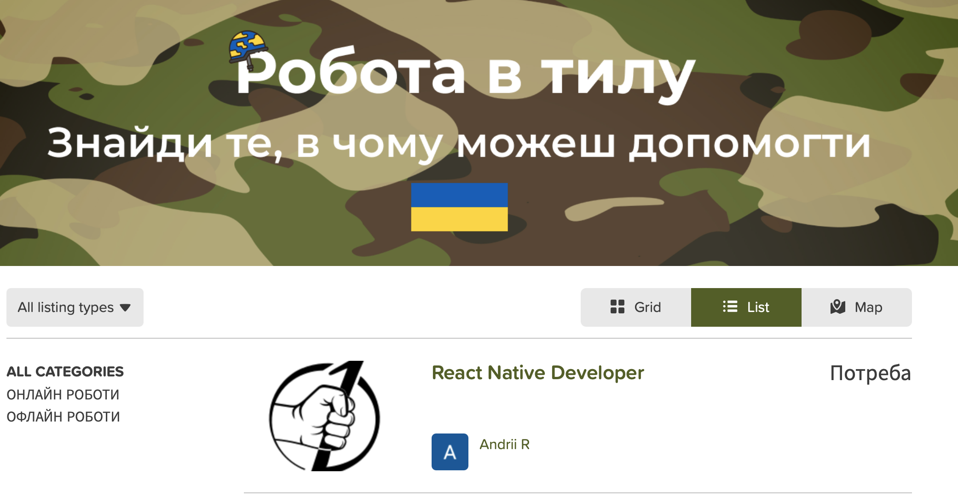Filter by ОНЛАЙН РОБОТИ category
The width and height of the screenshot is (958, 497).
tap(63, 395)
